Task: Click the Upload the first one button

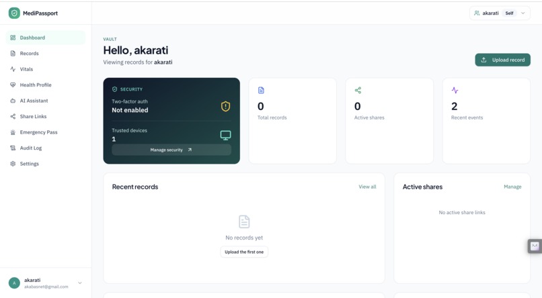Action: pyautogui.click(x=244, y=252)
